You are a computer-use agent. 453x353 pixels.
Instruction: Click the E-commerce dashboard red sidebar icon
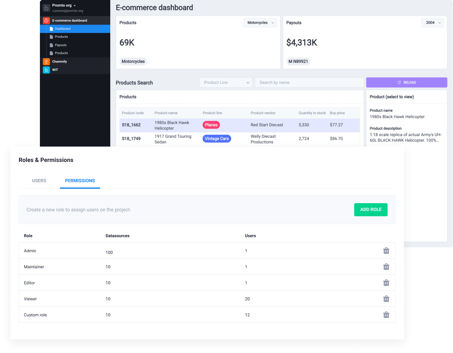point(46,20)
